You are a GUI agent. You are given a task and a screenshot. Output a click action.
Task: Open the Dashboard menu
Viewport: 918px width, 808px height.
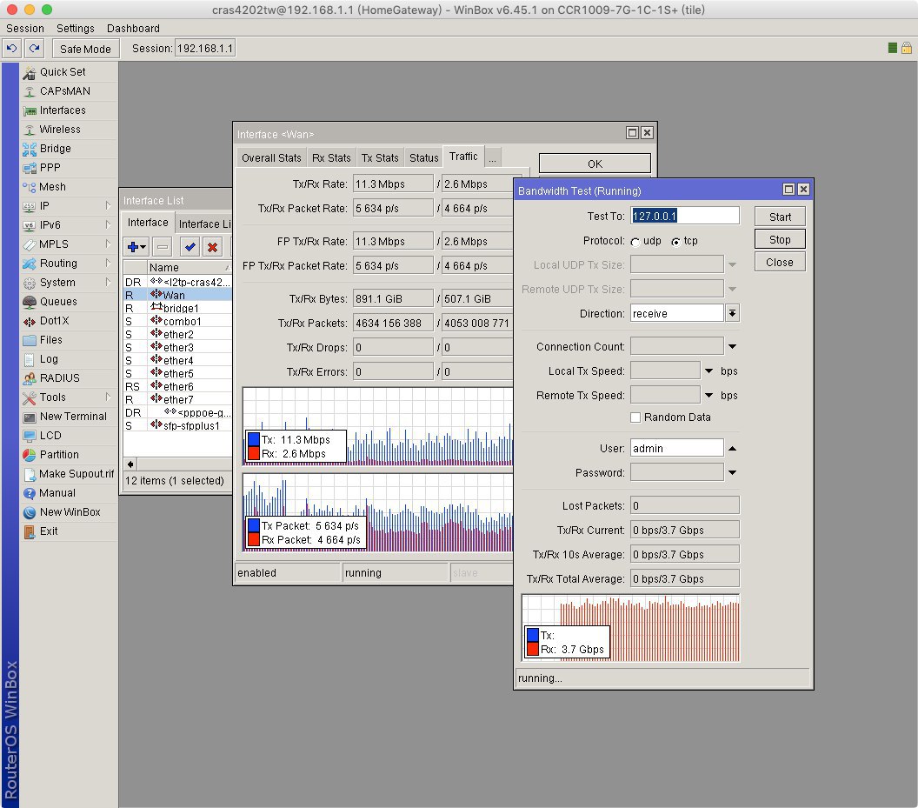[x=133, y=28]
